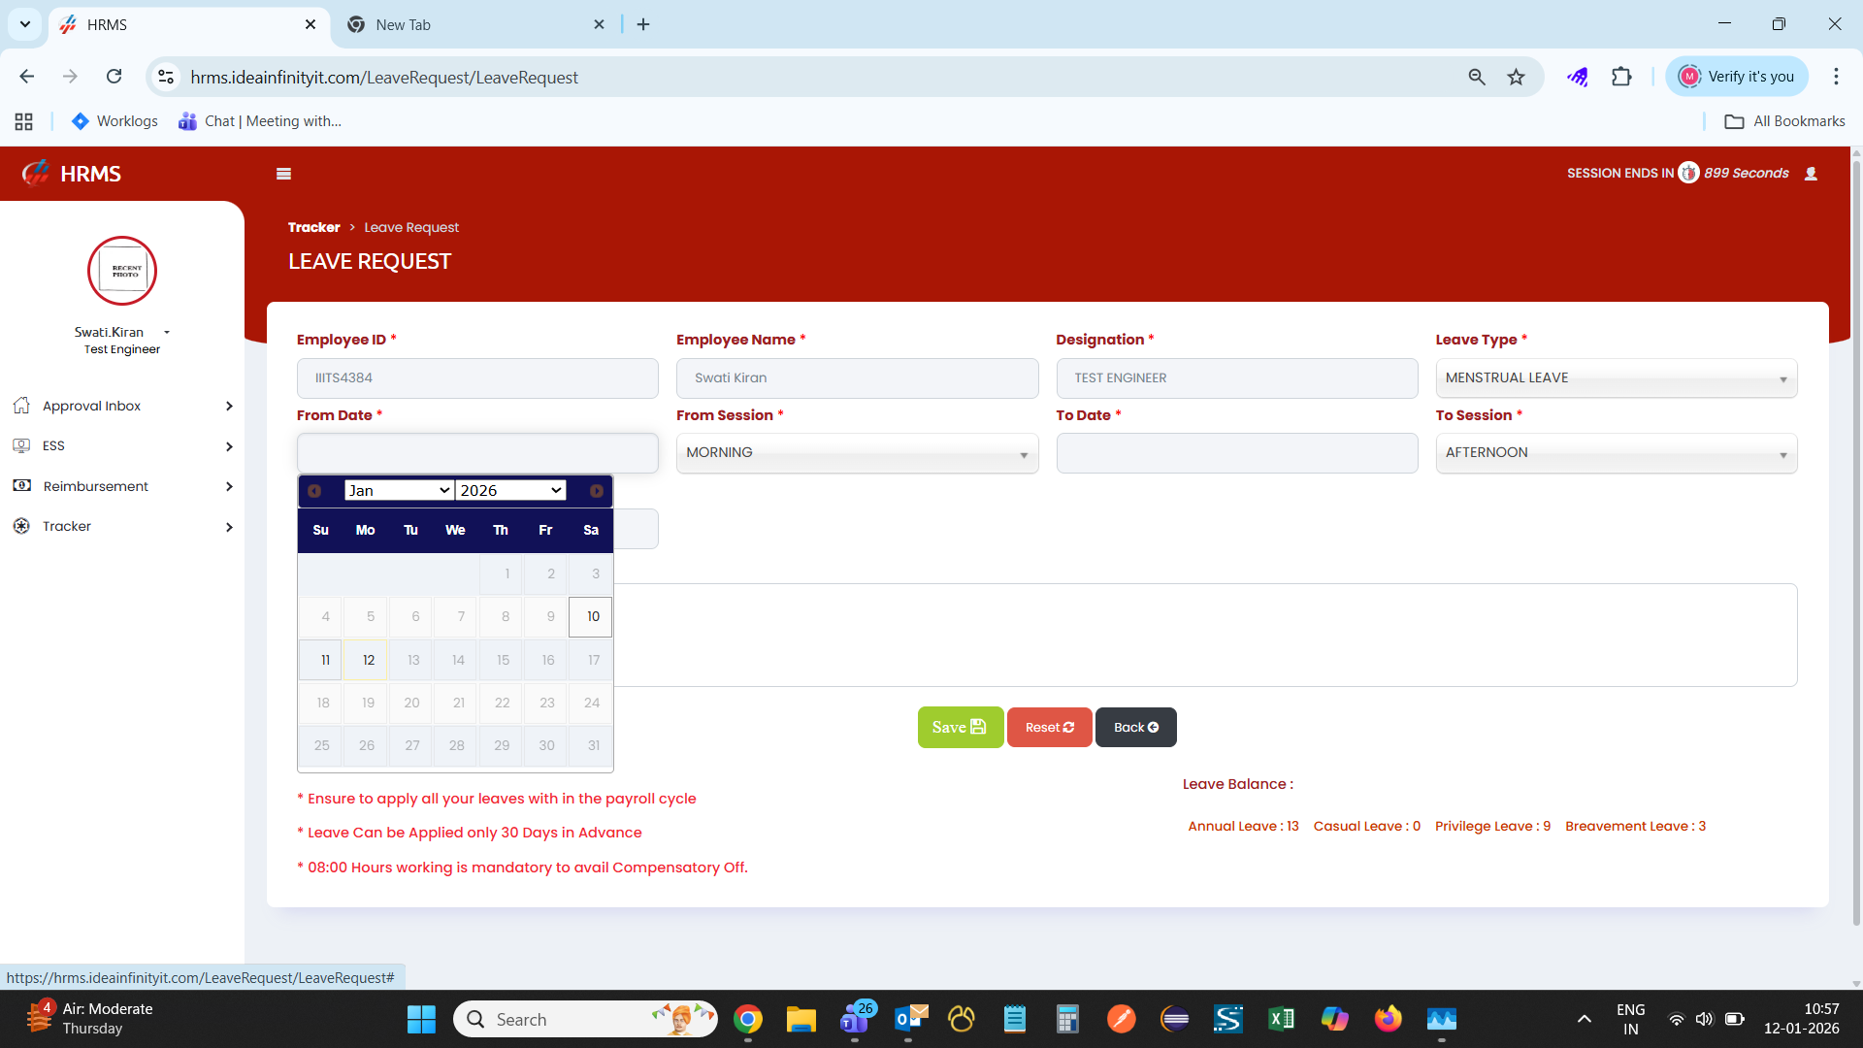Open calendar year dropdown showing 2026
This screenshot has width=1863, height=1048.
coord(510,491)
